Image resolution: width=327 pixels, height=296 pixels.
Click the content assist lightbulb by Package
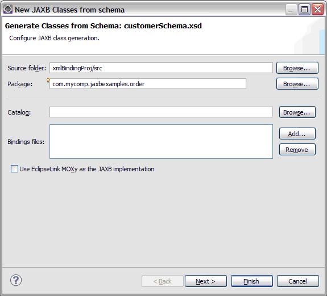[x=48, y=81]
